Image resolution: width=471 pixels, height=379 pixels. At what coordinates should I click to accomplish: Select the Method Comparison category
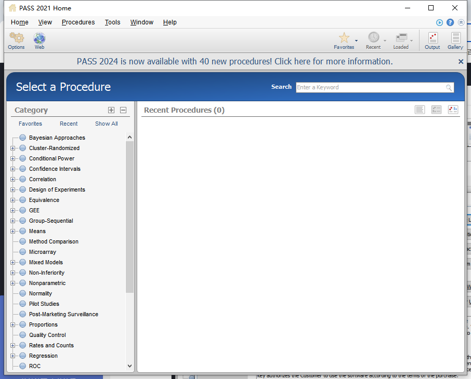(x=54, y=241)
